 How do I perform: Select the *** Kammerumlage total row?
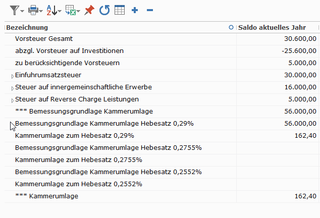(x=162, y=196)
